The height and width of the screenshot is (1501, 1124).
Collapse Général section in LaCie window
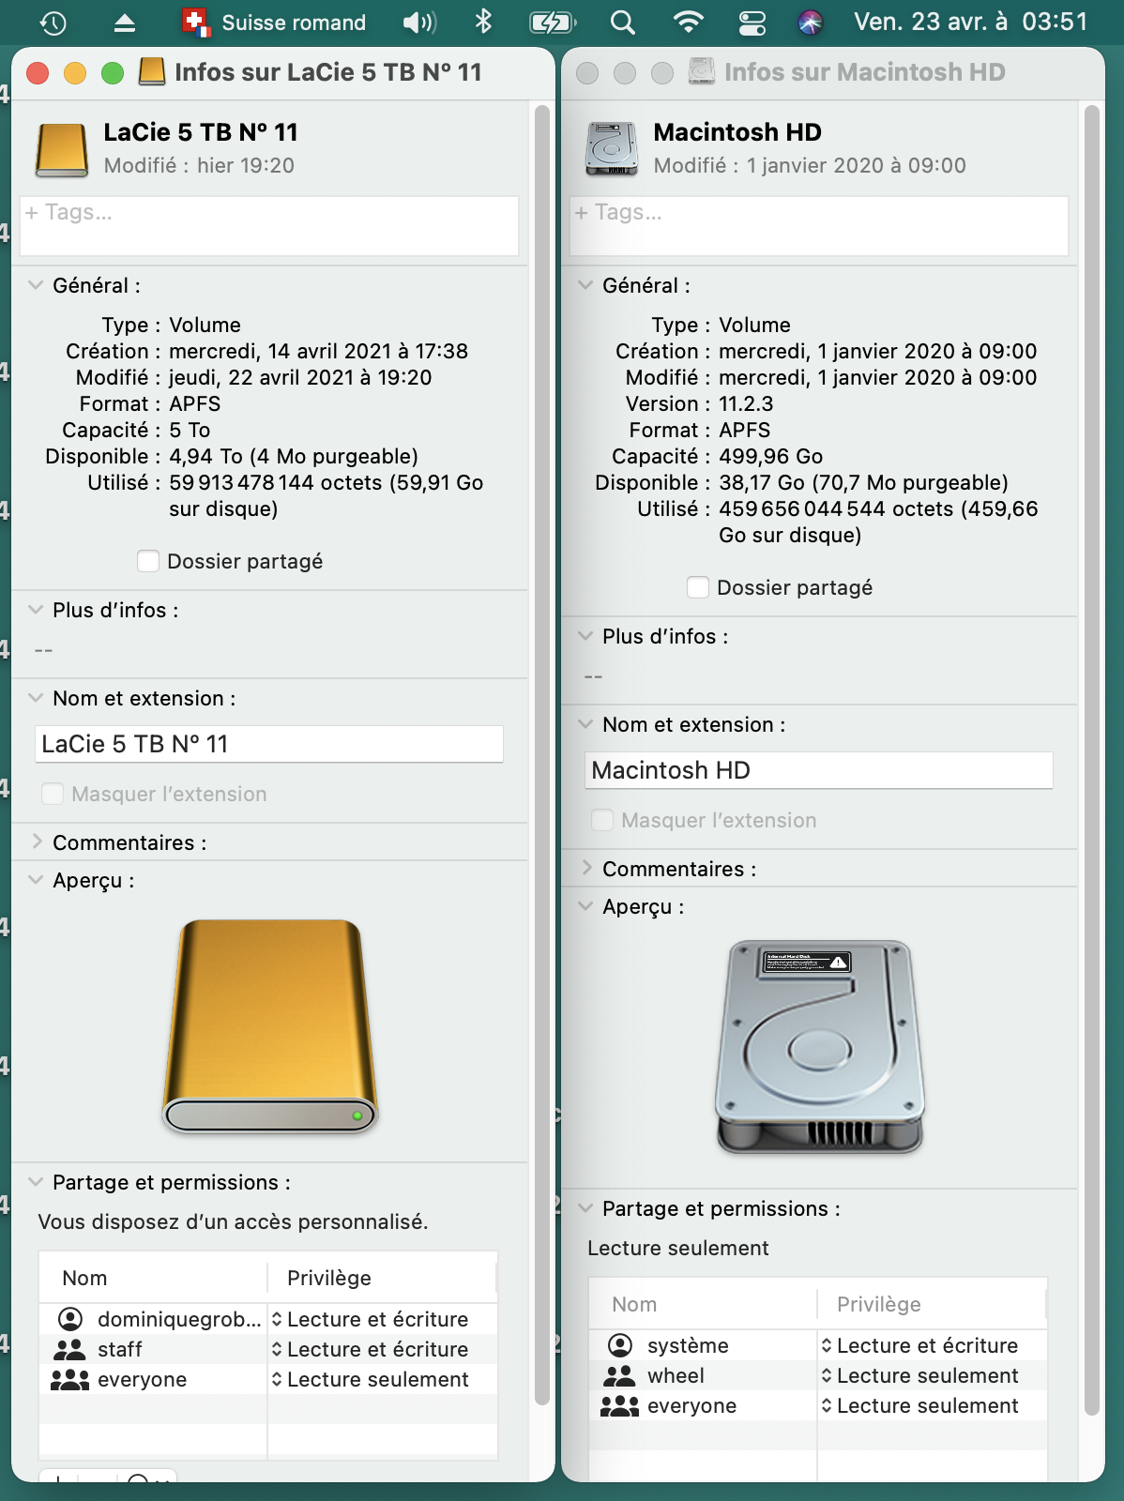pyautogui.click(x=36, y=285)
